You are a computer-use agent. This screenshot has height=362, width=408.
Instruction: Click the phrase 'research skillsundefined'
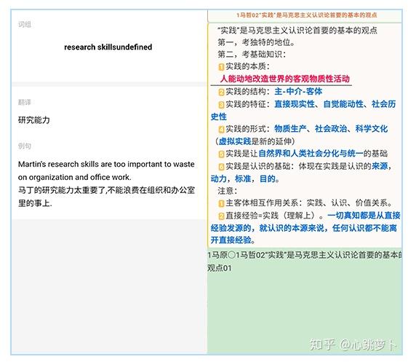pyautogui.click(x=108, y=47)
